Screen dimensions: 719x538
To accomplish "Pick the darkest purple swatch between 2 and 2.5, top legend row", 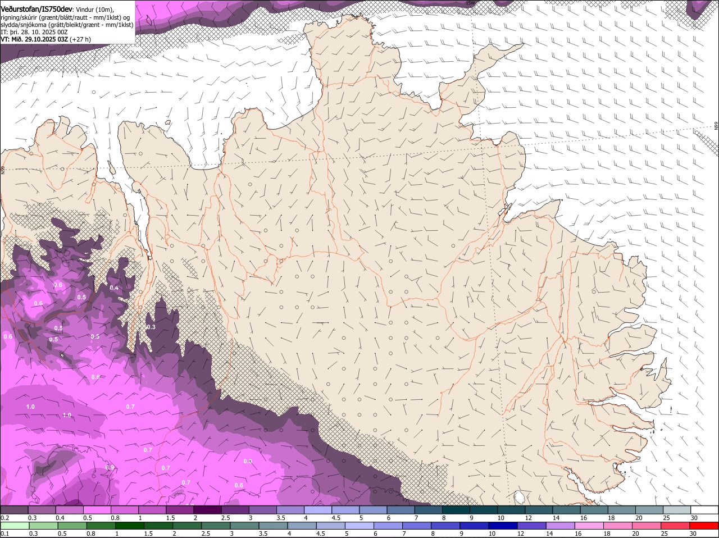I will [x=207, y=510].
